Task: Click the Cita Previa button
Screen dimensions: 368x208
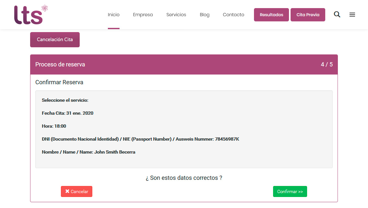Action: click(308, 15)
